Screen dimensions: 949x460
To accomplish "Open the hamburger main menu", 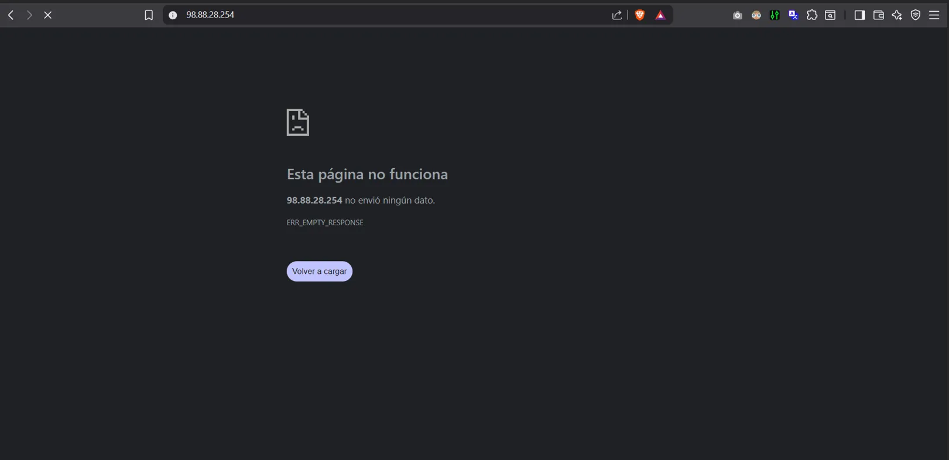I will 934,15.
